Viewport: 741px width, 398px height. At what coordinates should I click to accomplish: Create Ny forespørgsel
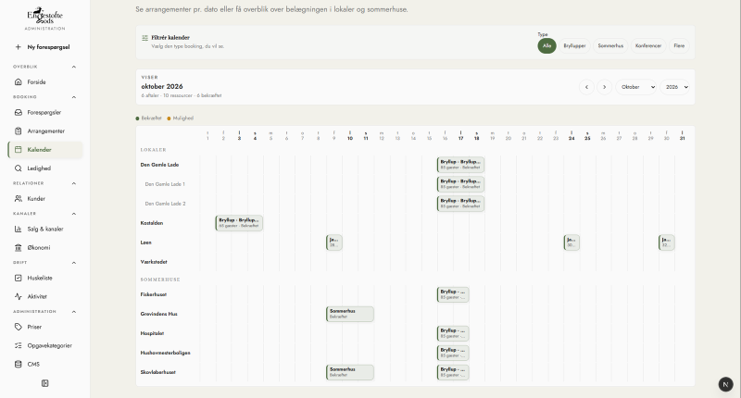click(x=44, y=47)
